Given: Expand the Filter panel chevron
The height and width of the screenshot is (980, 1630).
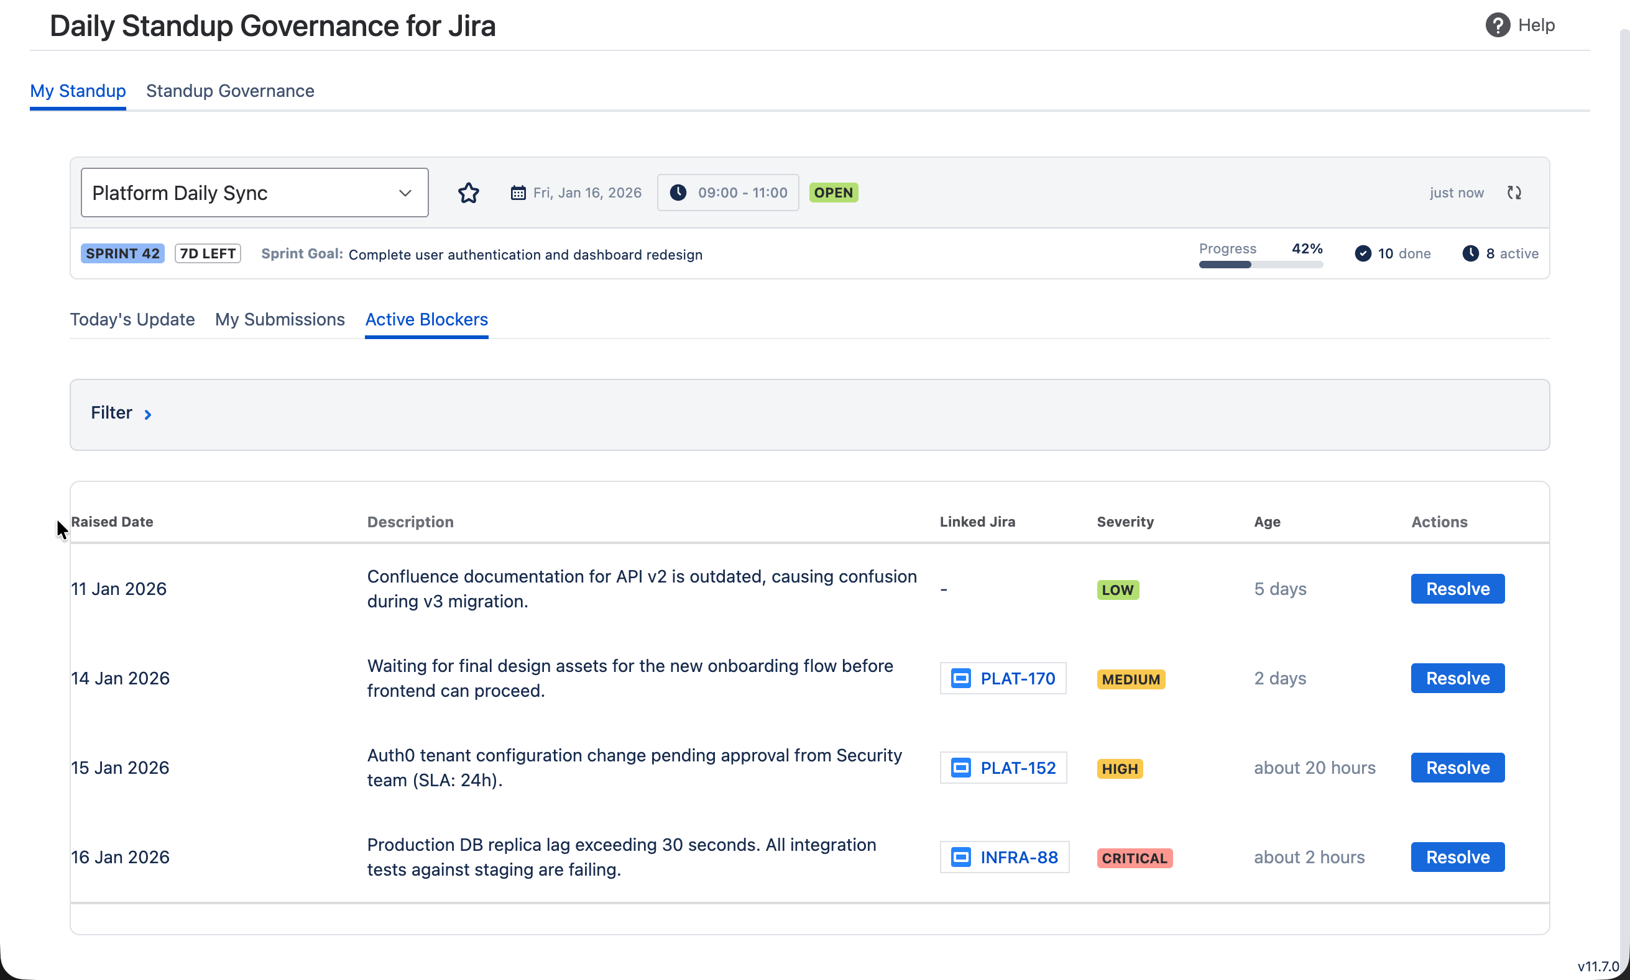Looking at the screenshot, I should click(148, 414).
